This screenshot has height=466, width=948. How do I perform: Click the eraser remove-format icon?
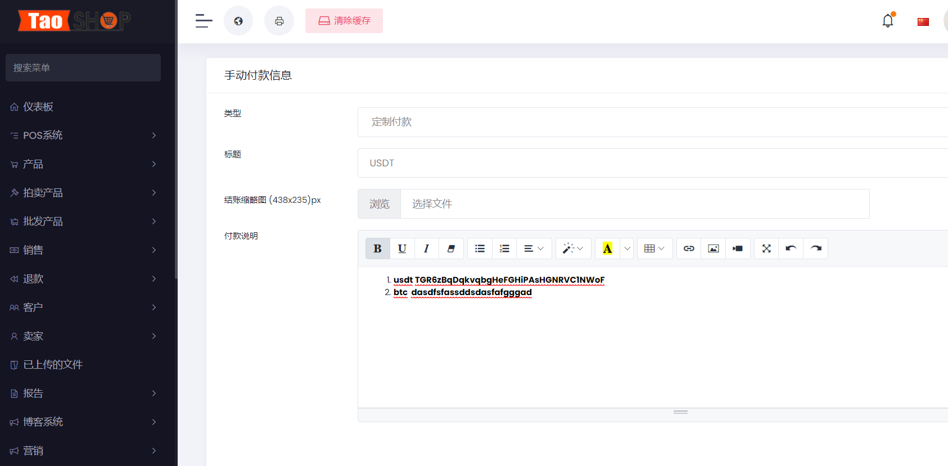click(x=451, y=248)
